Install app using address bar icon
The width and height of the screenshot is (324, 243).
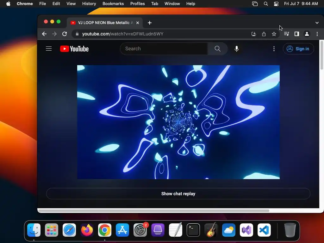pyautogui.click(x=254, y=34)
